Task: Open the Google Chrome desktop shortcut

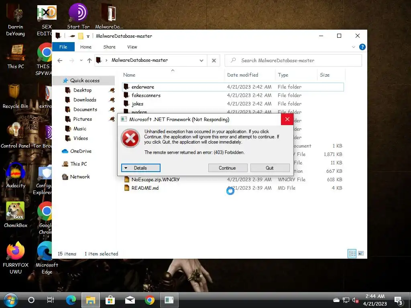Action: coord(45,218)
